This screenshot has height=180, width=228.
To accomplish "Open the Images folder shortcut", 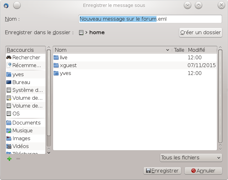I will point(21,138).
